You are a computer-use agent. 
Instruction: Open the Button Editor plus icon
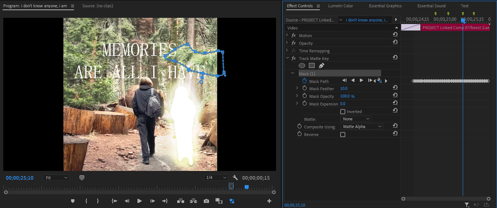[x=269, y=201]
